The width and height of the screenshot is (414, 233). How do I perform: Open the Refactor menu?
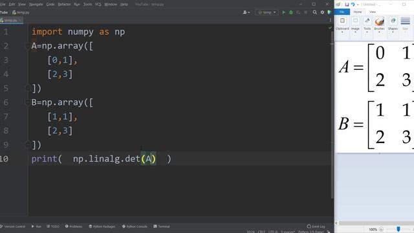pyautogui.click(x=64, y=5)
